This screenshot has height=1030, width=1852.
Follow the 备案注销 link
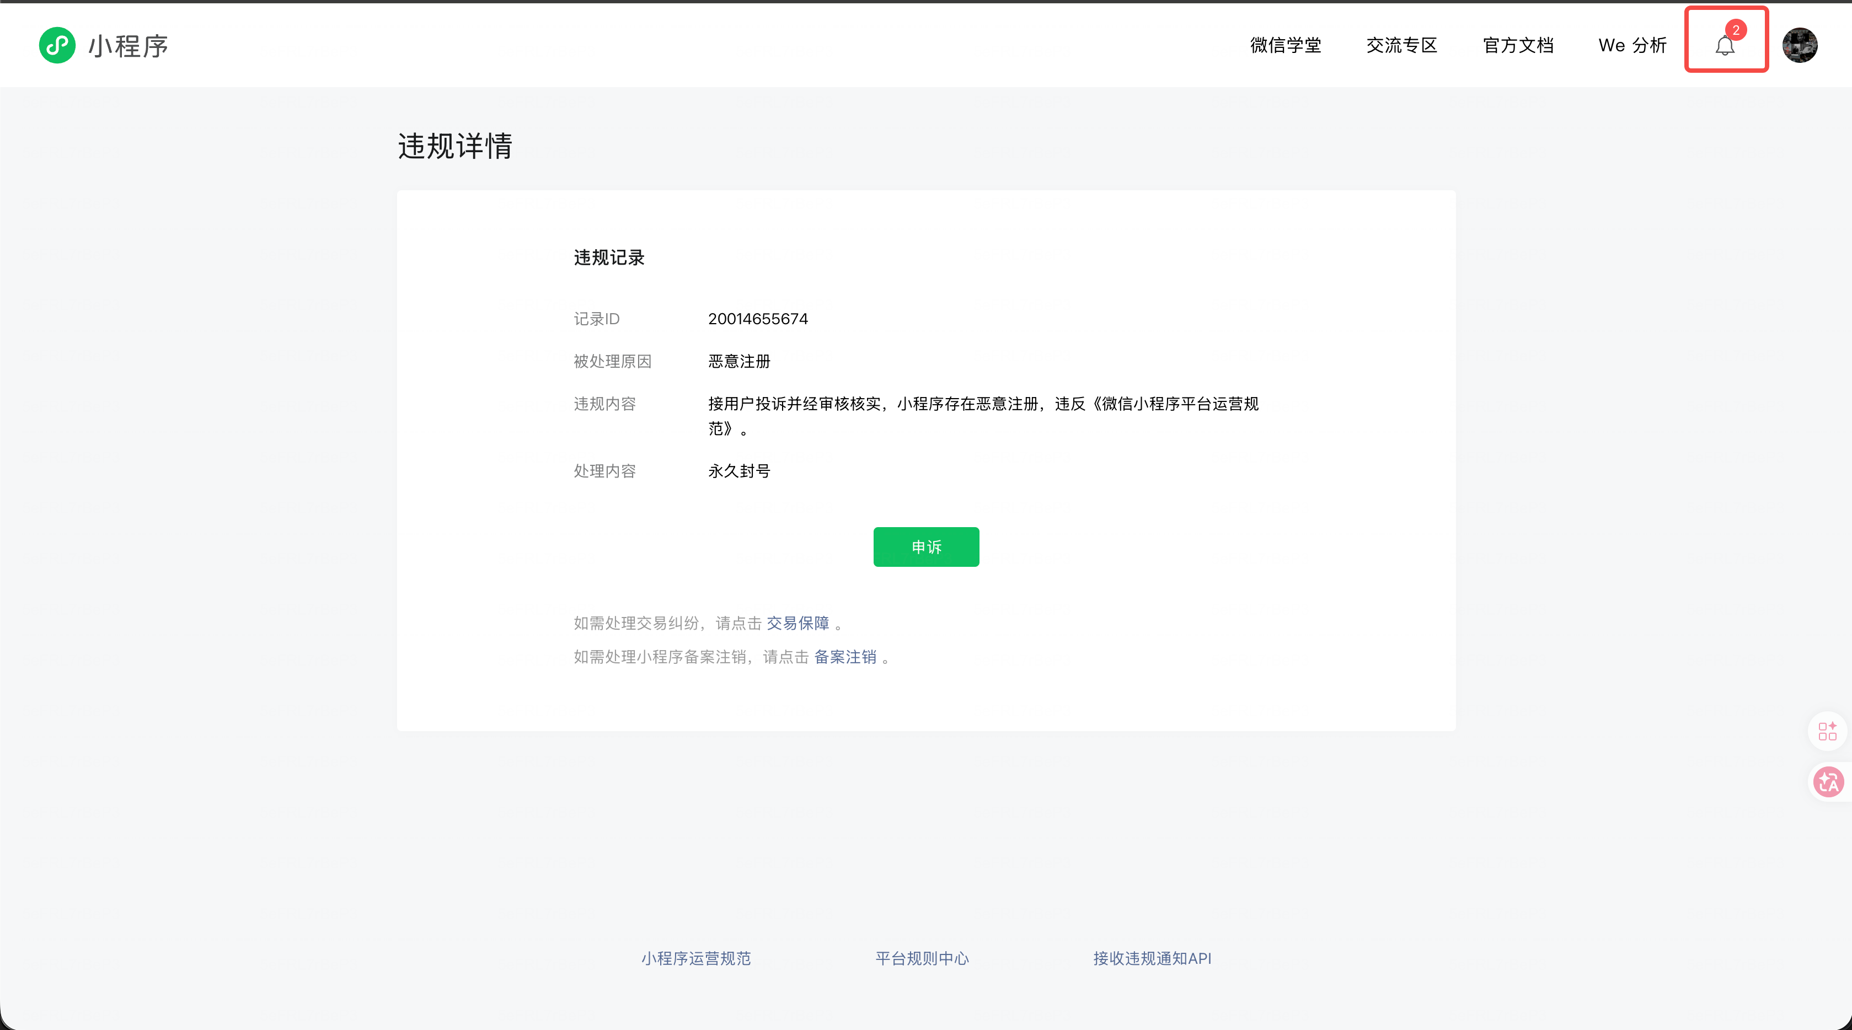click(x=845, y=657)
